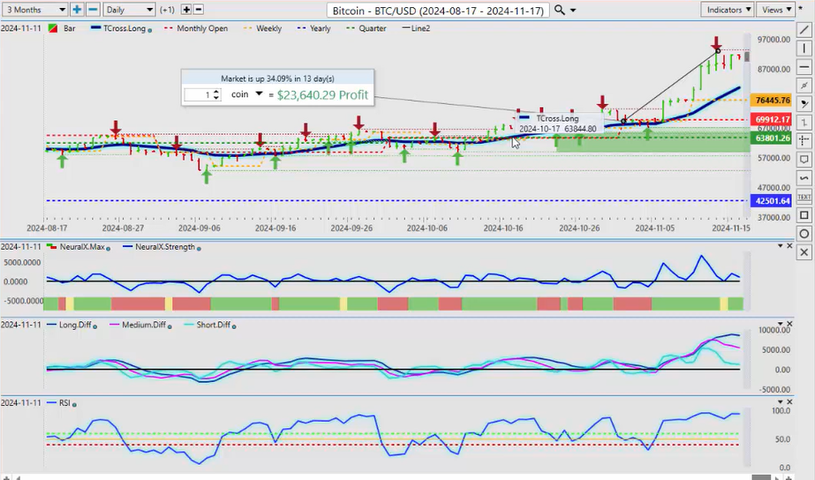815x480 pixels.
Task: Select the crosshair cursor tool
Action: (x=804, y=140)
